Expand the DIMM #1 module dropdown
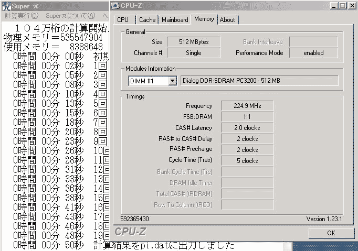The height and width of the screenshot is (251, 358). pyautogui.click(x=172, y=81)
